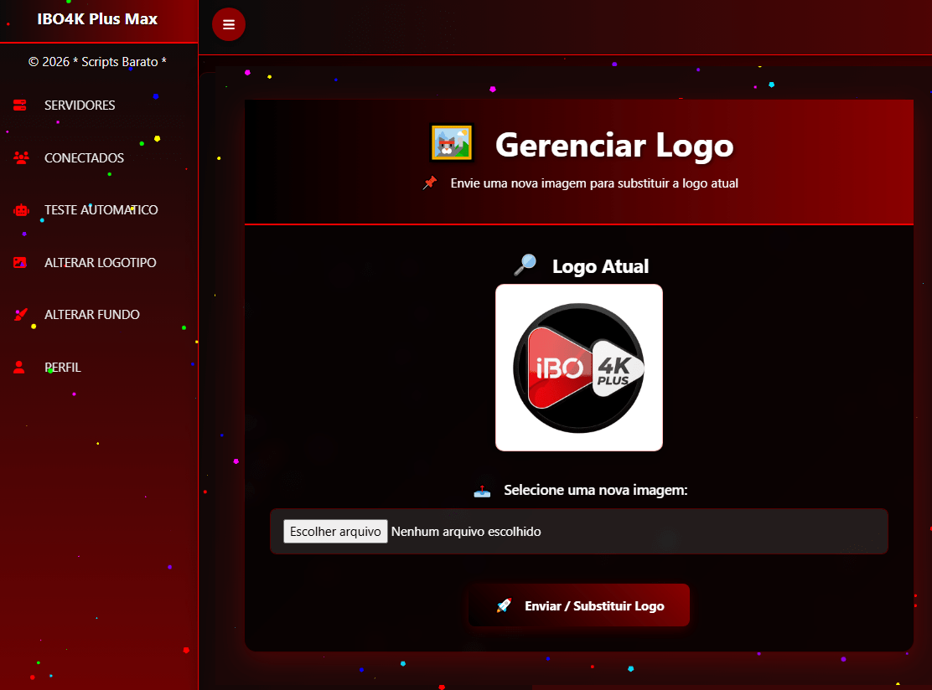Click the magnifying glass beside Logo Atual
932x690 pixels.
pos(525,265)
